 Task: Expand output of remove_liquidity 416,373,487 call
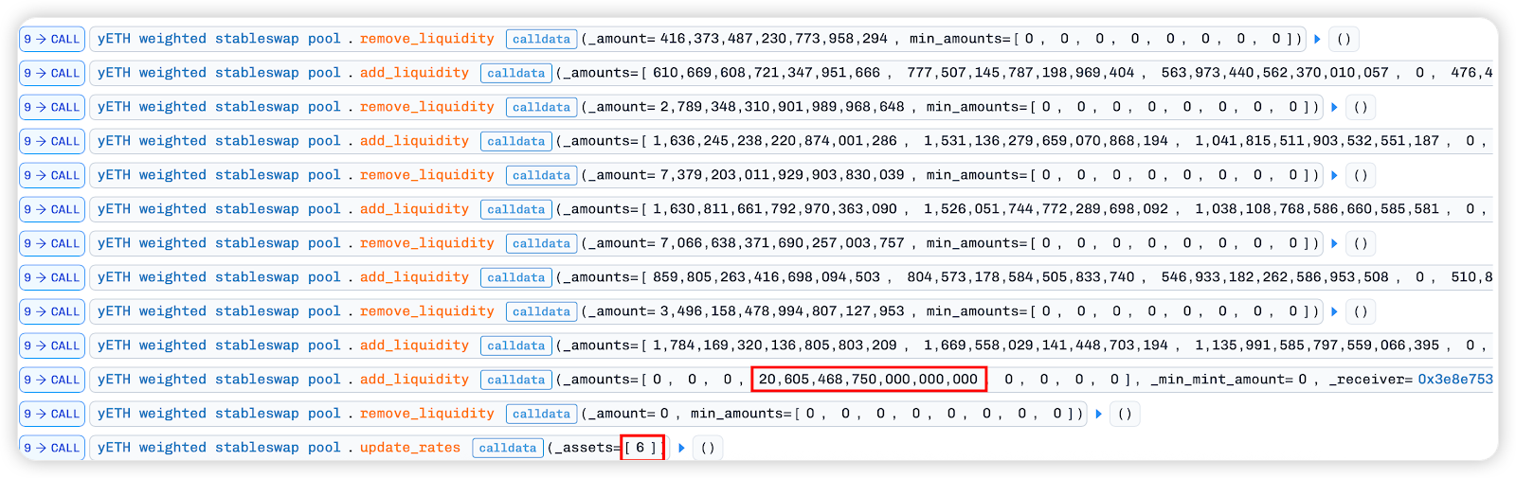[1317, 40]
